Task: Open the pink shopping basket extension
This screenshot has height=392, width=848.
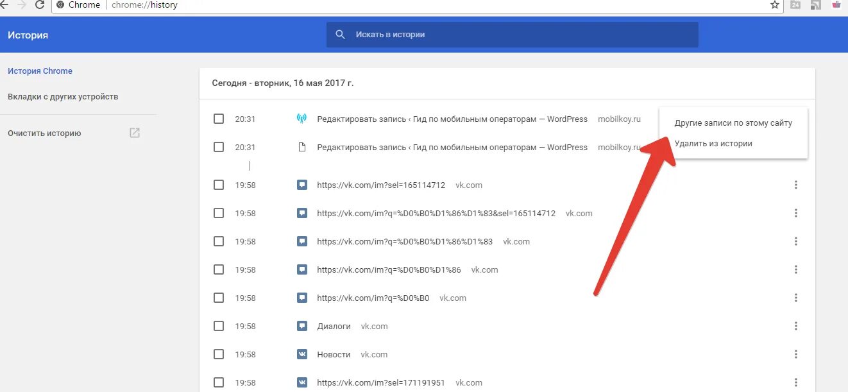Action: click(836, 4)
